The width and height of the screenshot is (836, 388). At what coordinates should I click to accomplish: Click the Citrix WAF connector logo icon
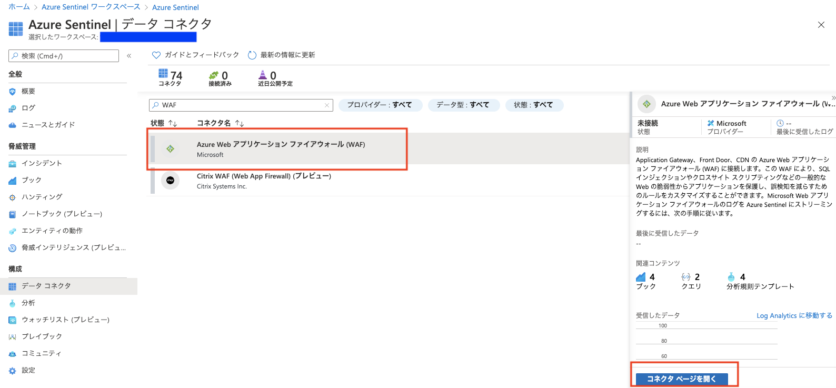[x=170, y=181]
